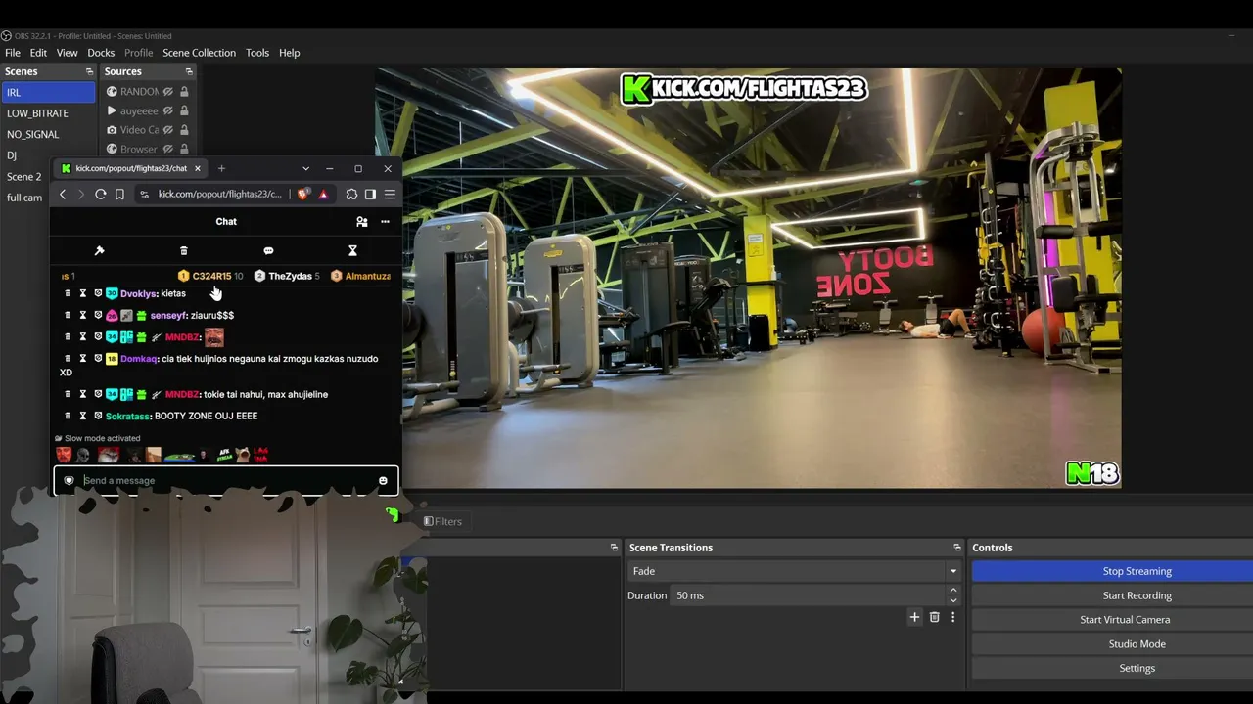Image resolution: width=1253 pixels, height=704 pixels.
Task: Open the pinned message hammer icon in chat
Action: [99, 251]
